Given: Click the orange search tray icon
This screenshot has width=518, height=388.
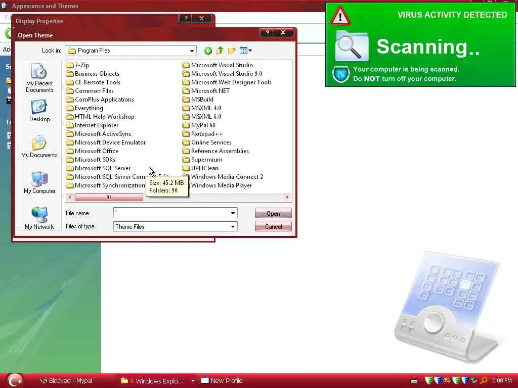Looking at the screenshot, I should (x=484, y=381).
